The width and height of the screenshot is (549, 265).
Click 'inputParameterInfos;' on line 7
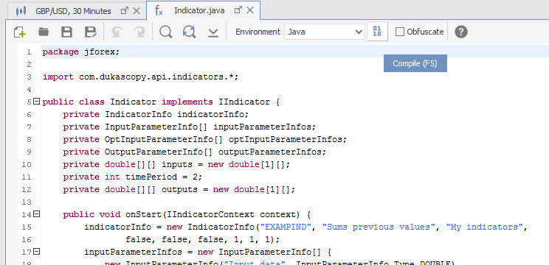click(265, 127)
